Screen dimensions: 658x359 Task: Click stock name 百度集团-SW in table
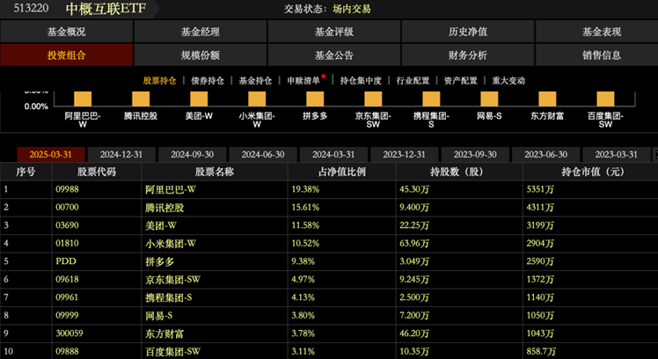coord(173,351)
